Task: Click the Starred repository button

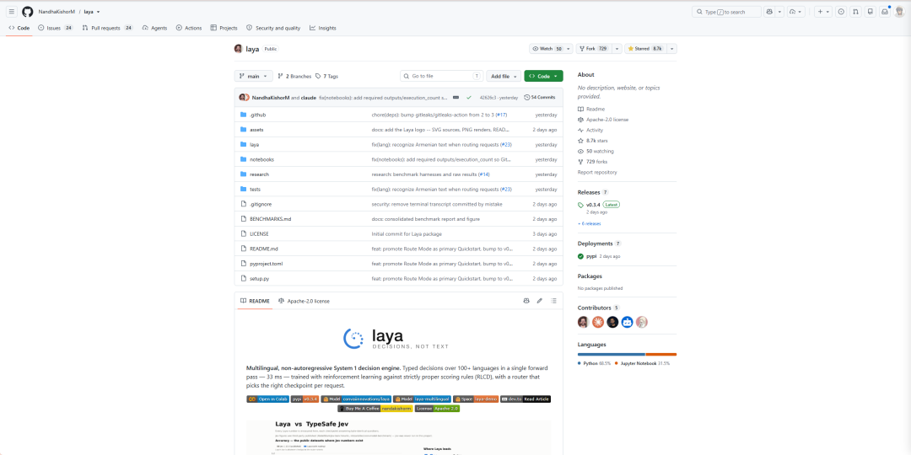Action: coord(646,49)
